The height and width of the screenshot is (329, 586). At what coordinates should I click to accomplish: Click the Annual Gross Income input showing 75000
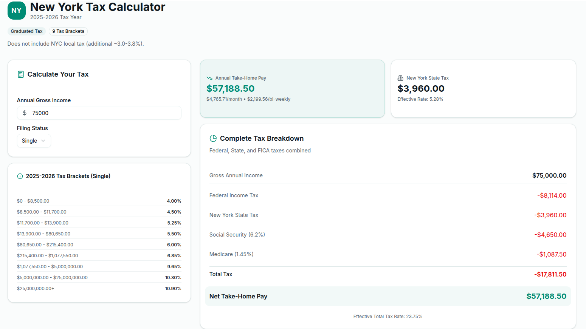point(102,113)
